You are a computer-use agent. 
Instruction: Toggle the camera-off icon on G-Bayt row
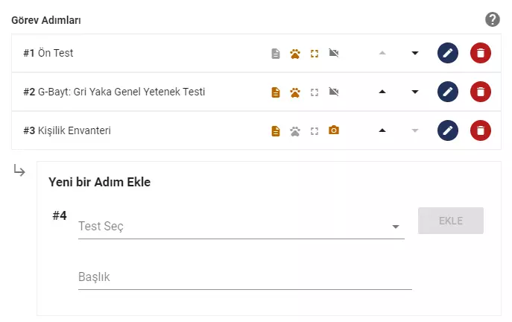pos(334,92)
